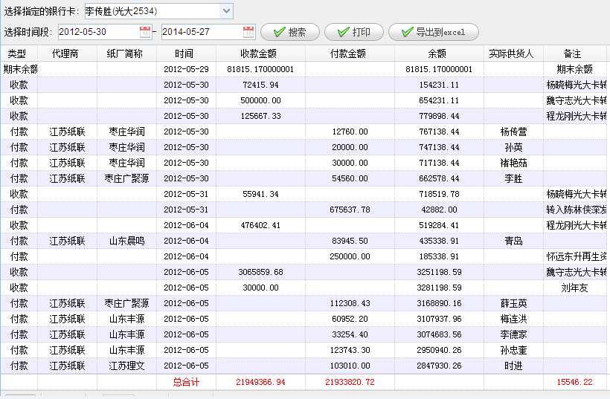
Task: Click the 备注 column header
Action: pyautogui.click(x=572, y=53)
